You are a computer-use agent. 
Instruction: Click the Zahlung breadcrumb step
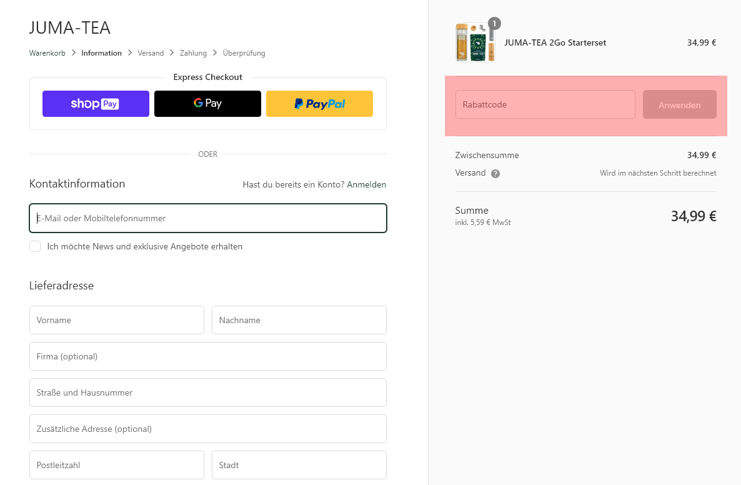[x=193, y=53]
